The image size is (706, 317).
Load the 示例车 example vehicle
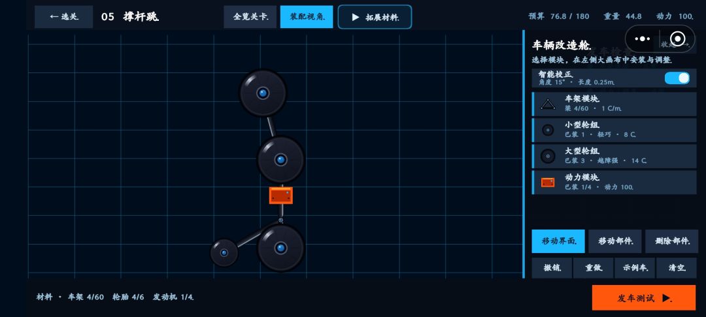point(635,268)
